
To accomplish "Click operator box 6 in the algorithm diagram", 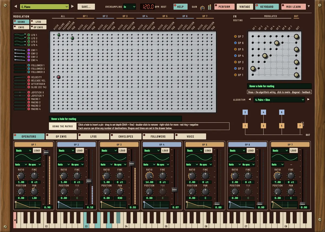I will point(282,112).
